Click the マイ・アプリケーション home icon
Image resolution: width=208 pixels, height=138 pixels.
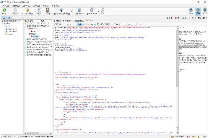(x=2, y=21)
